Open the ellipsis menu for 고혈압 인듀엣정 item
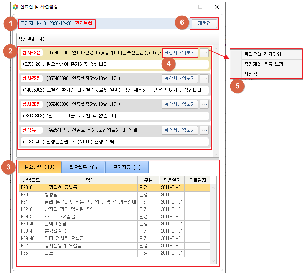Viewport: 306px width, 280px height. pyautogui.click(x=204, y=79)
